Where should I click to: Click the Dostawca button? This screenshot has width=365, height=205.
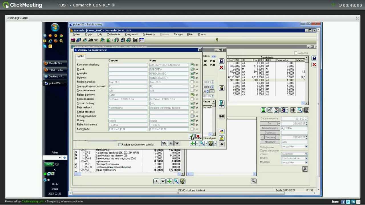click(x=270, y=133)
